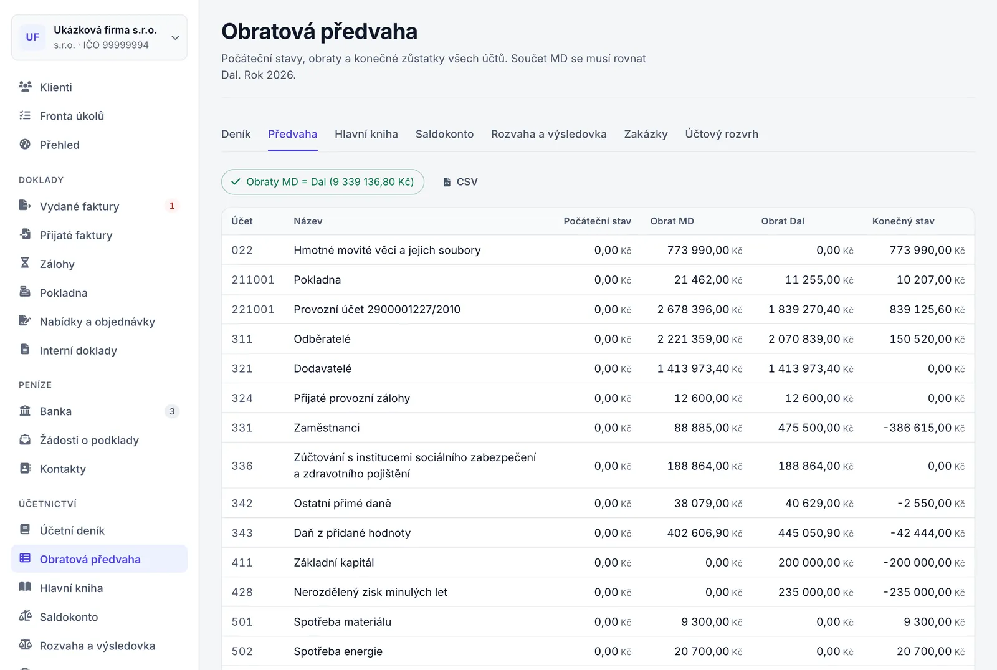Click account 336 Zúčtování s institucemi name
This screenshot has height=670, width=997.
pos(414,466)
